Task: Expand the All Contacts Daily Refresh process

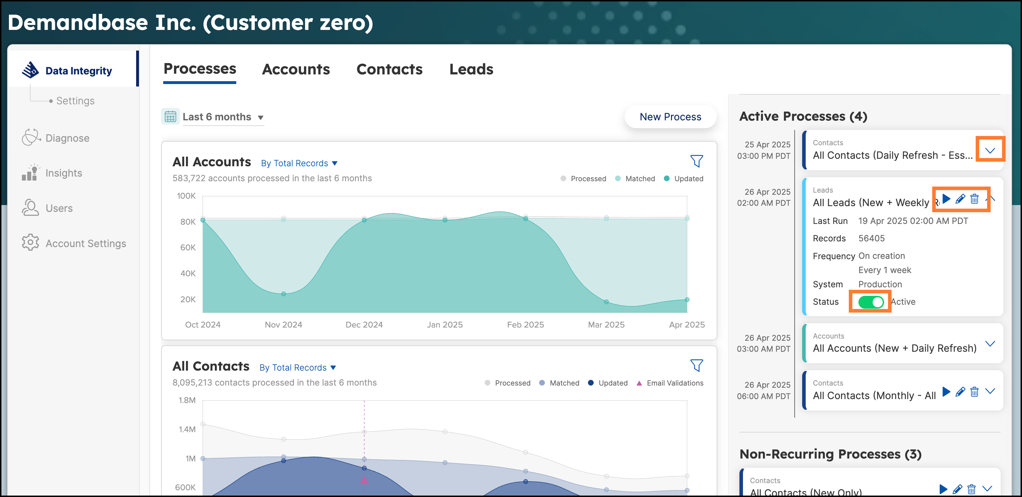Action: point(990,150)
